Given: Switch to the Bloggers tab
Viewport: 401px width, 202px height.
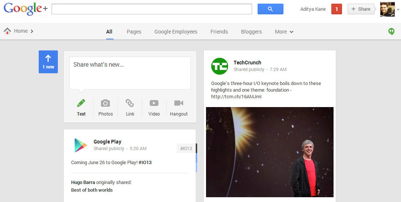Looking at the screenshot, I should [x=251, y=32].
